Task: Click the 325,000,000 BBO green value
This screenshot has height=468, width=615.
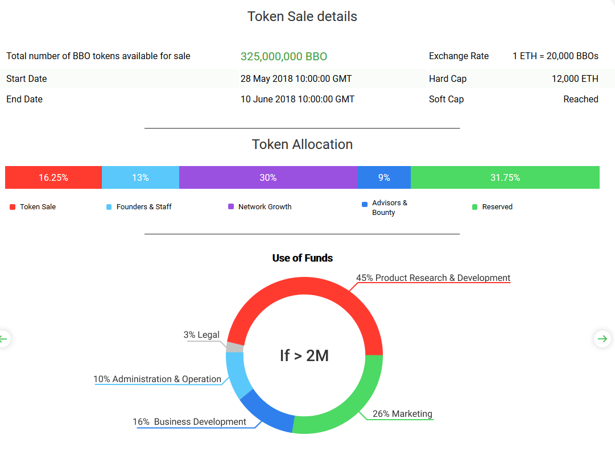Action: point(284,56)
